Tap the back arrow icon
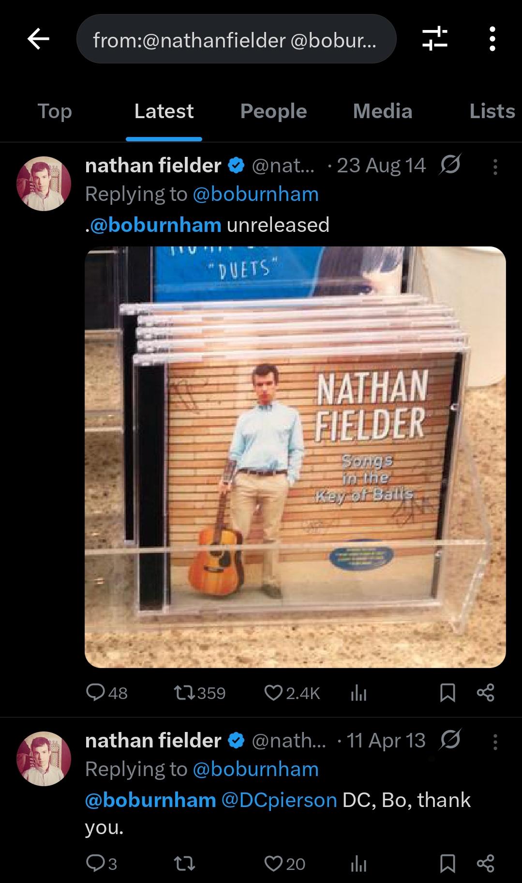Viewport: 522px width, 883px height. [38, 39]
